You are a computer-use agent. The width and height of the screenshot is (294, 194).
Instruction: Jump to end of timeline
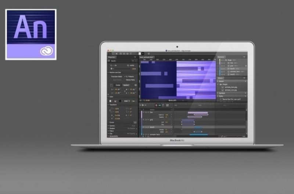146,105
